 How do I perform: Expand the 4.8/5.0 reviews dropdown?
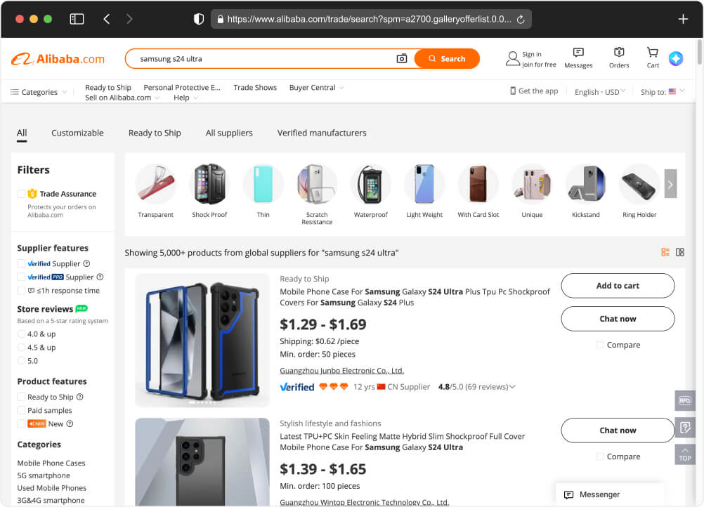pyautogui.click(x=513, y=386)
